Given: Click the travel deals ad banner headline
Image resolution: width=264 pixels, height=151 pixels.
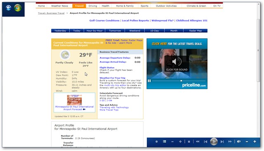Looking at the screenshot, I should (x=177, y=44).
